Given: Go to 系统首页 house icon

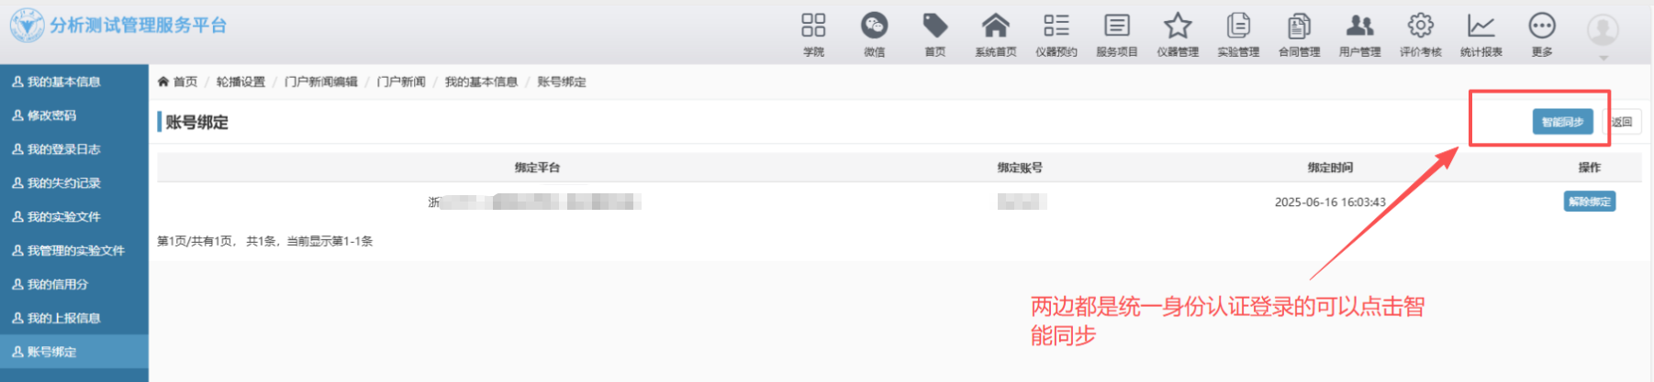Looking at the screenshot, I should [x=995, y=26].
